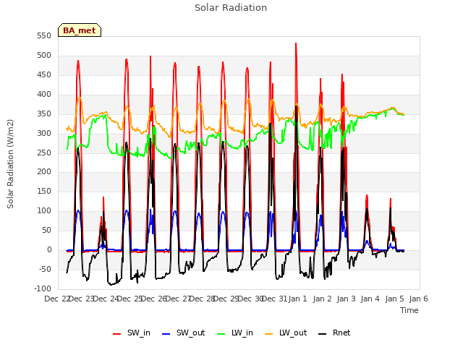Viewport: 463px width, 347px height.
Task: Click the Solar Radiation (W/m2) axis label
Action: pyautogui.click(x=10, y=164)
